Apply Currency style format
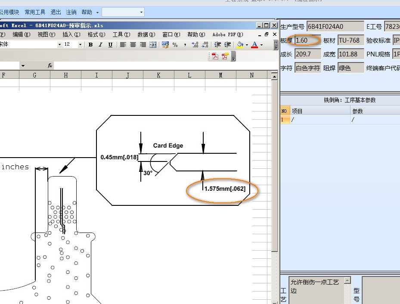This screenshot has width=400, height=304. [x=165, y=45]
